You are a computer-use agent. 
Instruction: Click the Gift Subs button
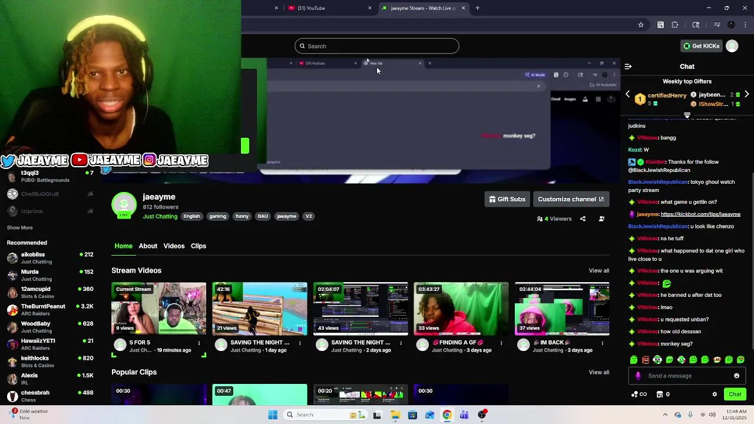(507, 199)
